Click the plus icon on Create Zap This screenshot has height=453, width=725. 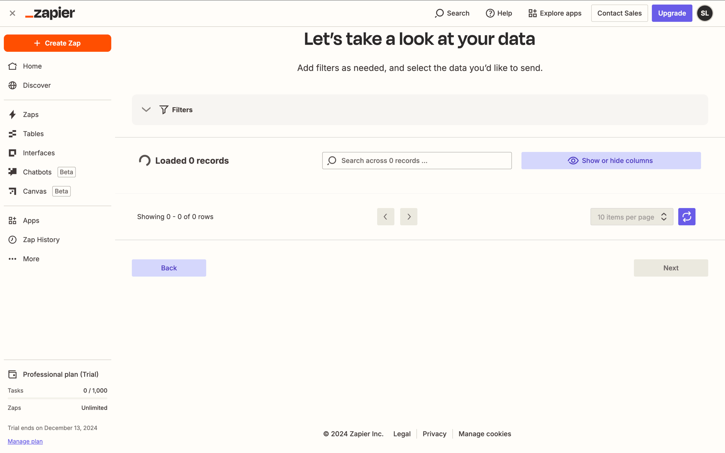(x=37, y=43)
